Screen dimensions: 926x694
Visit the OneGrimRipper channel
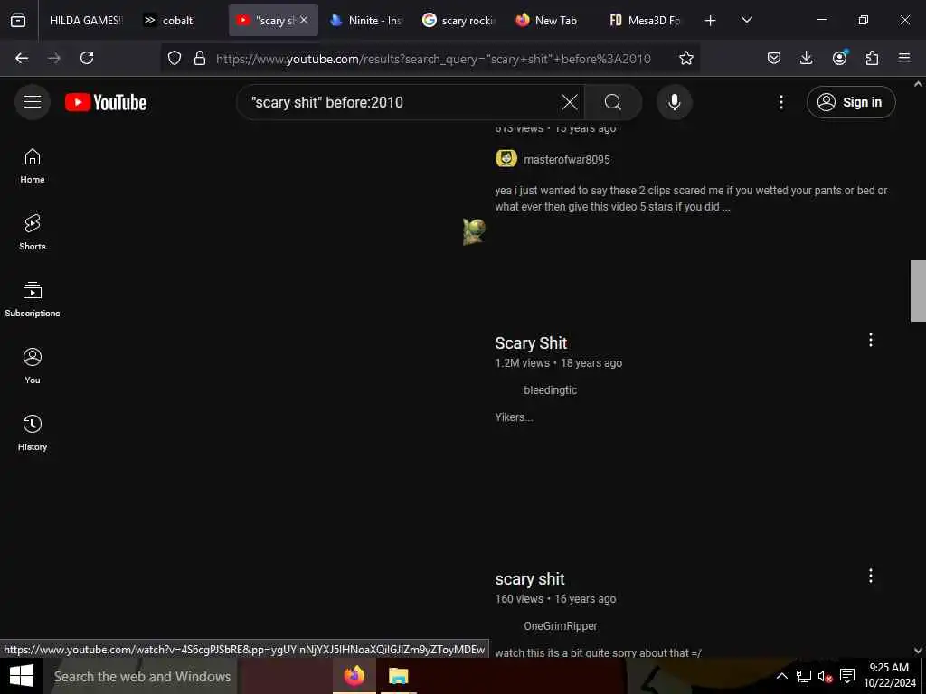[560, 626]
